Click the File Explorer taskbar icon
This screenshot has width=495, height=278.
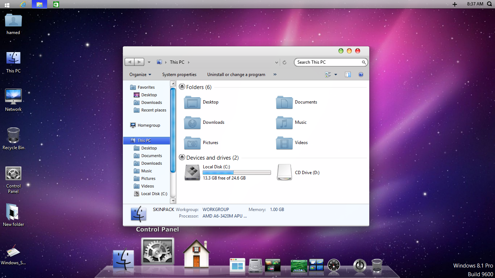coord(39,4)
